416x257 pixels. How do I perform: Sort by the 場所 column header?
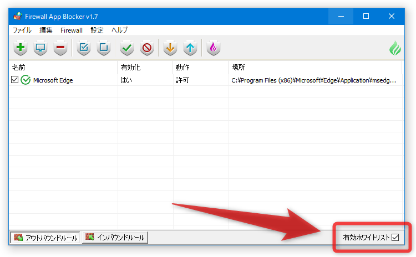point(315,68)
